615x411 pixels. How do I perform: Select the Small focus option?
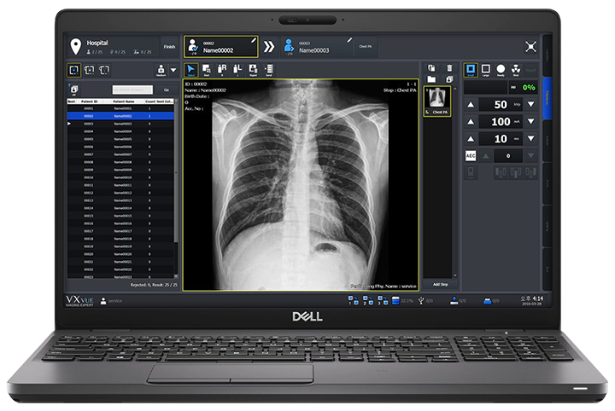click(x=471, y=69)
